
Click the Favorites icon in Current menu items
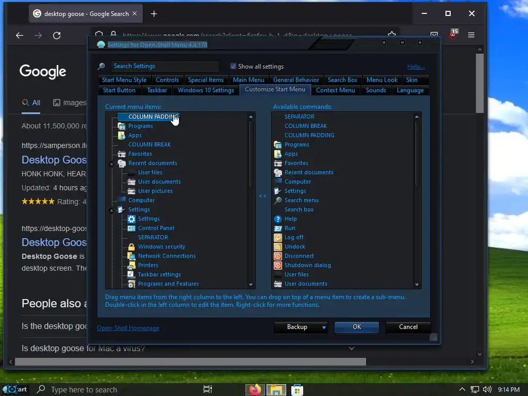(x=122, y=154)
